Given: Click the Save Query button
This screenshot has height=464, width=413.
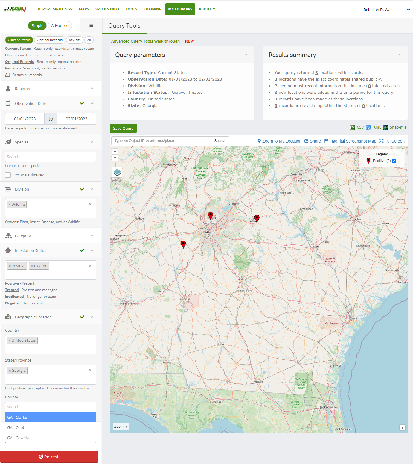Looking at the screenshot, I should 123,128.
